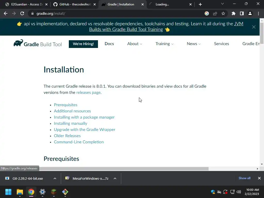Open Installing with a package manager link
Viewport: 264px width, 198px height.
pyautogui.click(x=84, y=117)
